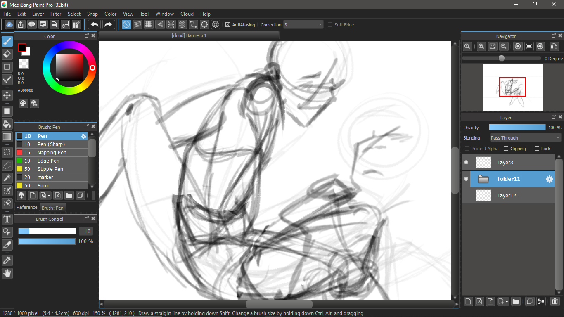Click the Undo arrow in toolbar
Viewport: 564px width, 317px height.
(x=95, y=25)
